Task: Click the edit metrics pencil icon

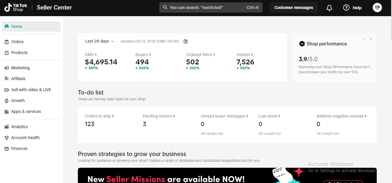Action: click(185, 41)
